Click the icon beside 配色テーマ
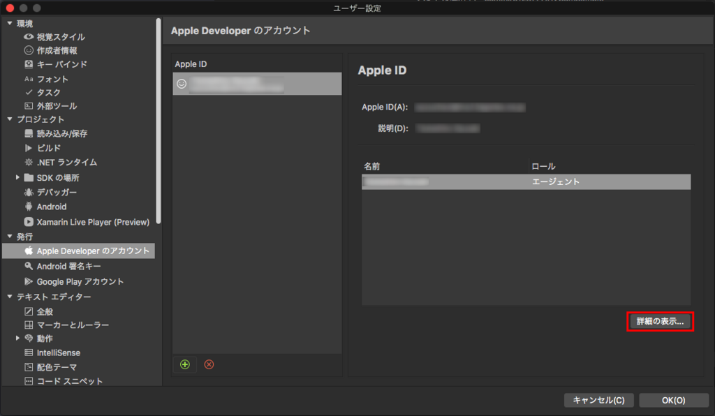The width and height of the screenshot is (715, 416). [28, 366]
